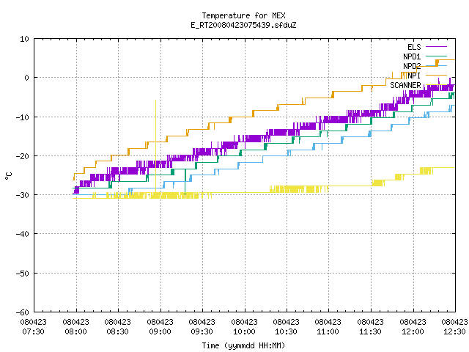The width and height of the screenshot is (469, 352).
Task: Click the x-axis tick label 11:30
Action: [x=371, y=331]
